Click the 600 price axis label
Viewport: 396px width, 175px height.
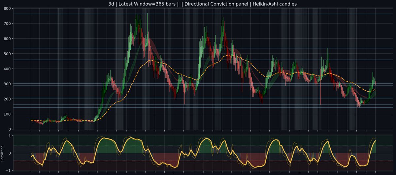point(7,39)
